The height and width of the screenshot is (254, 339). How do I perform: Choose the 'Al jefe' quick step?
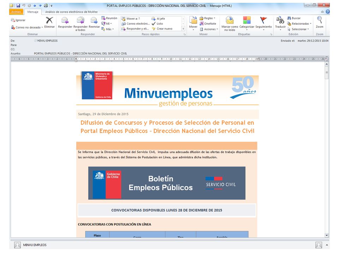(158, 19)
